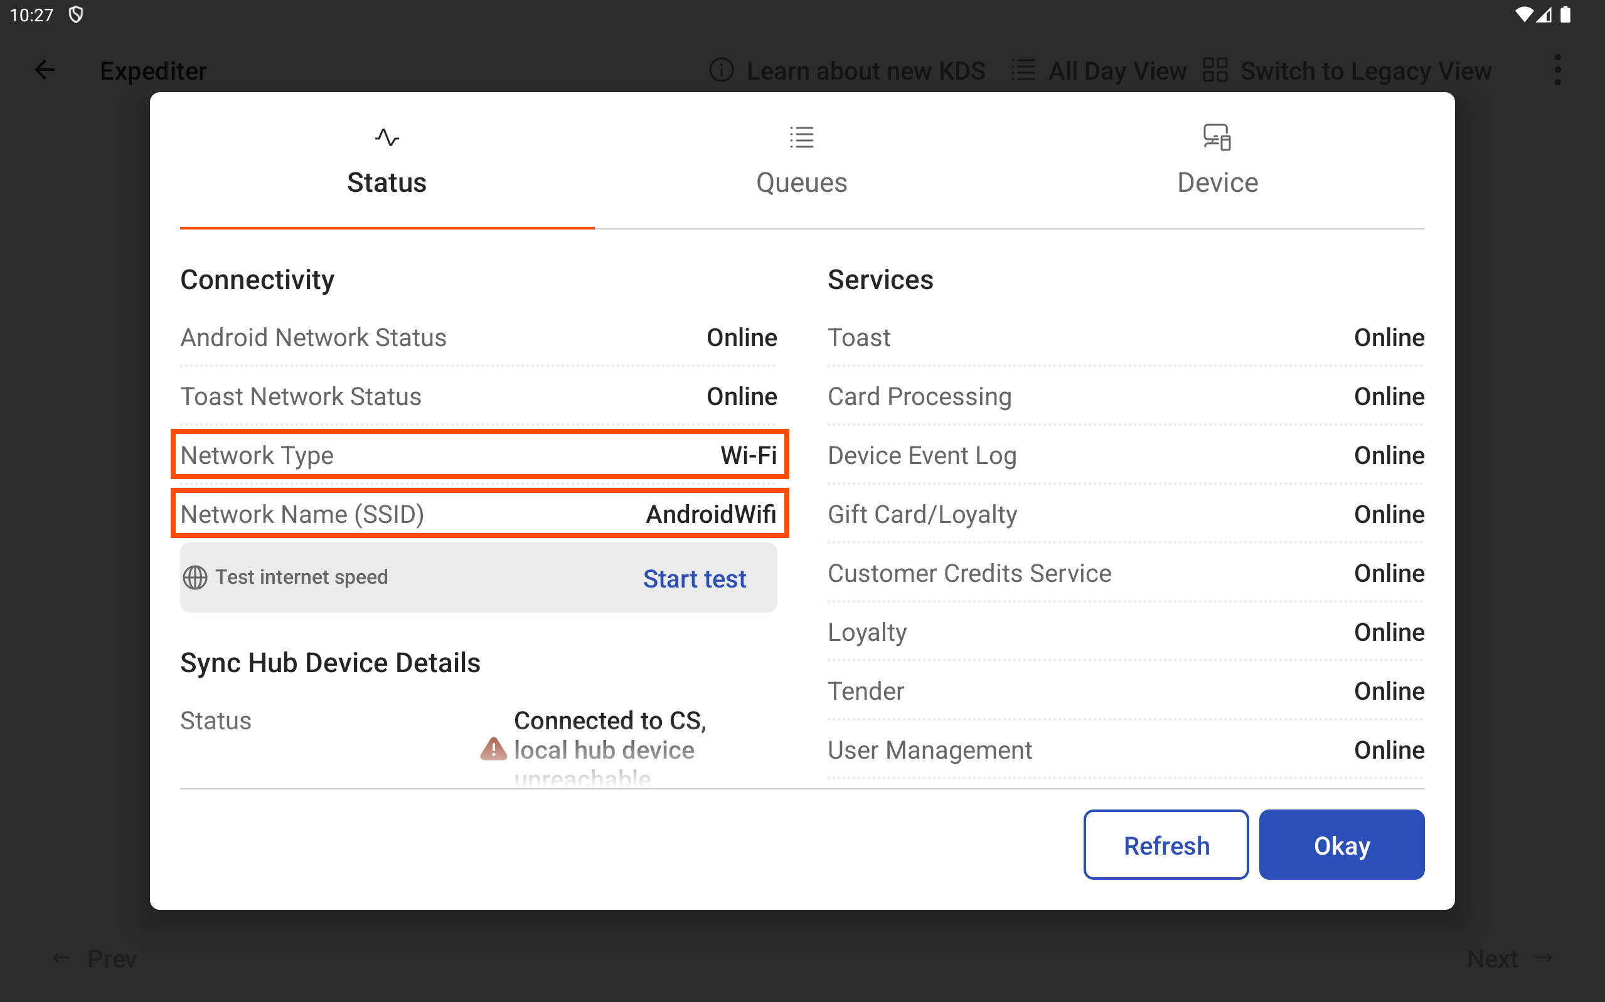Click the shield icon in the status bar
The width and height of the screenshot is (1605, 1002).
[77, 14]
